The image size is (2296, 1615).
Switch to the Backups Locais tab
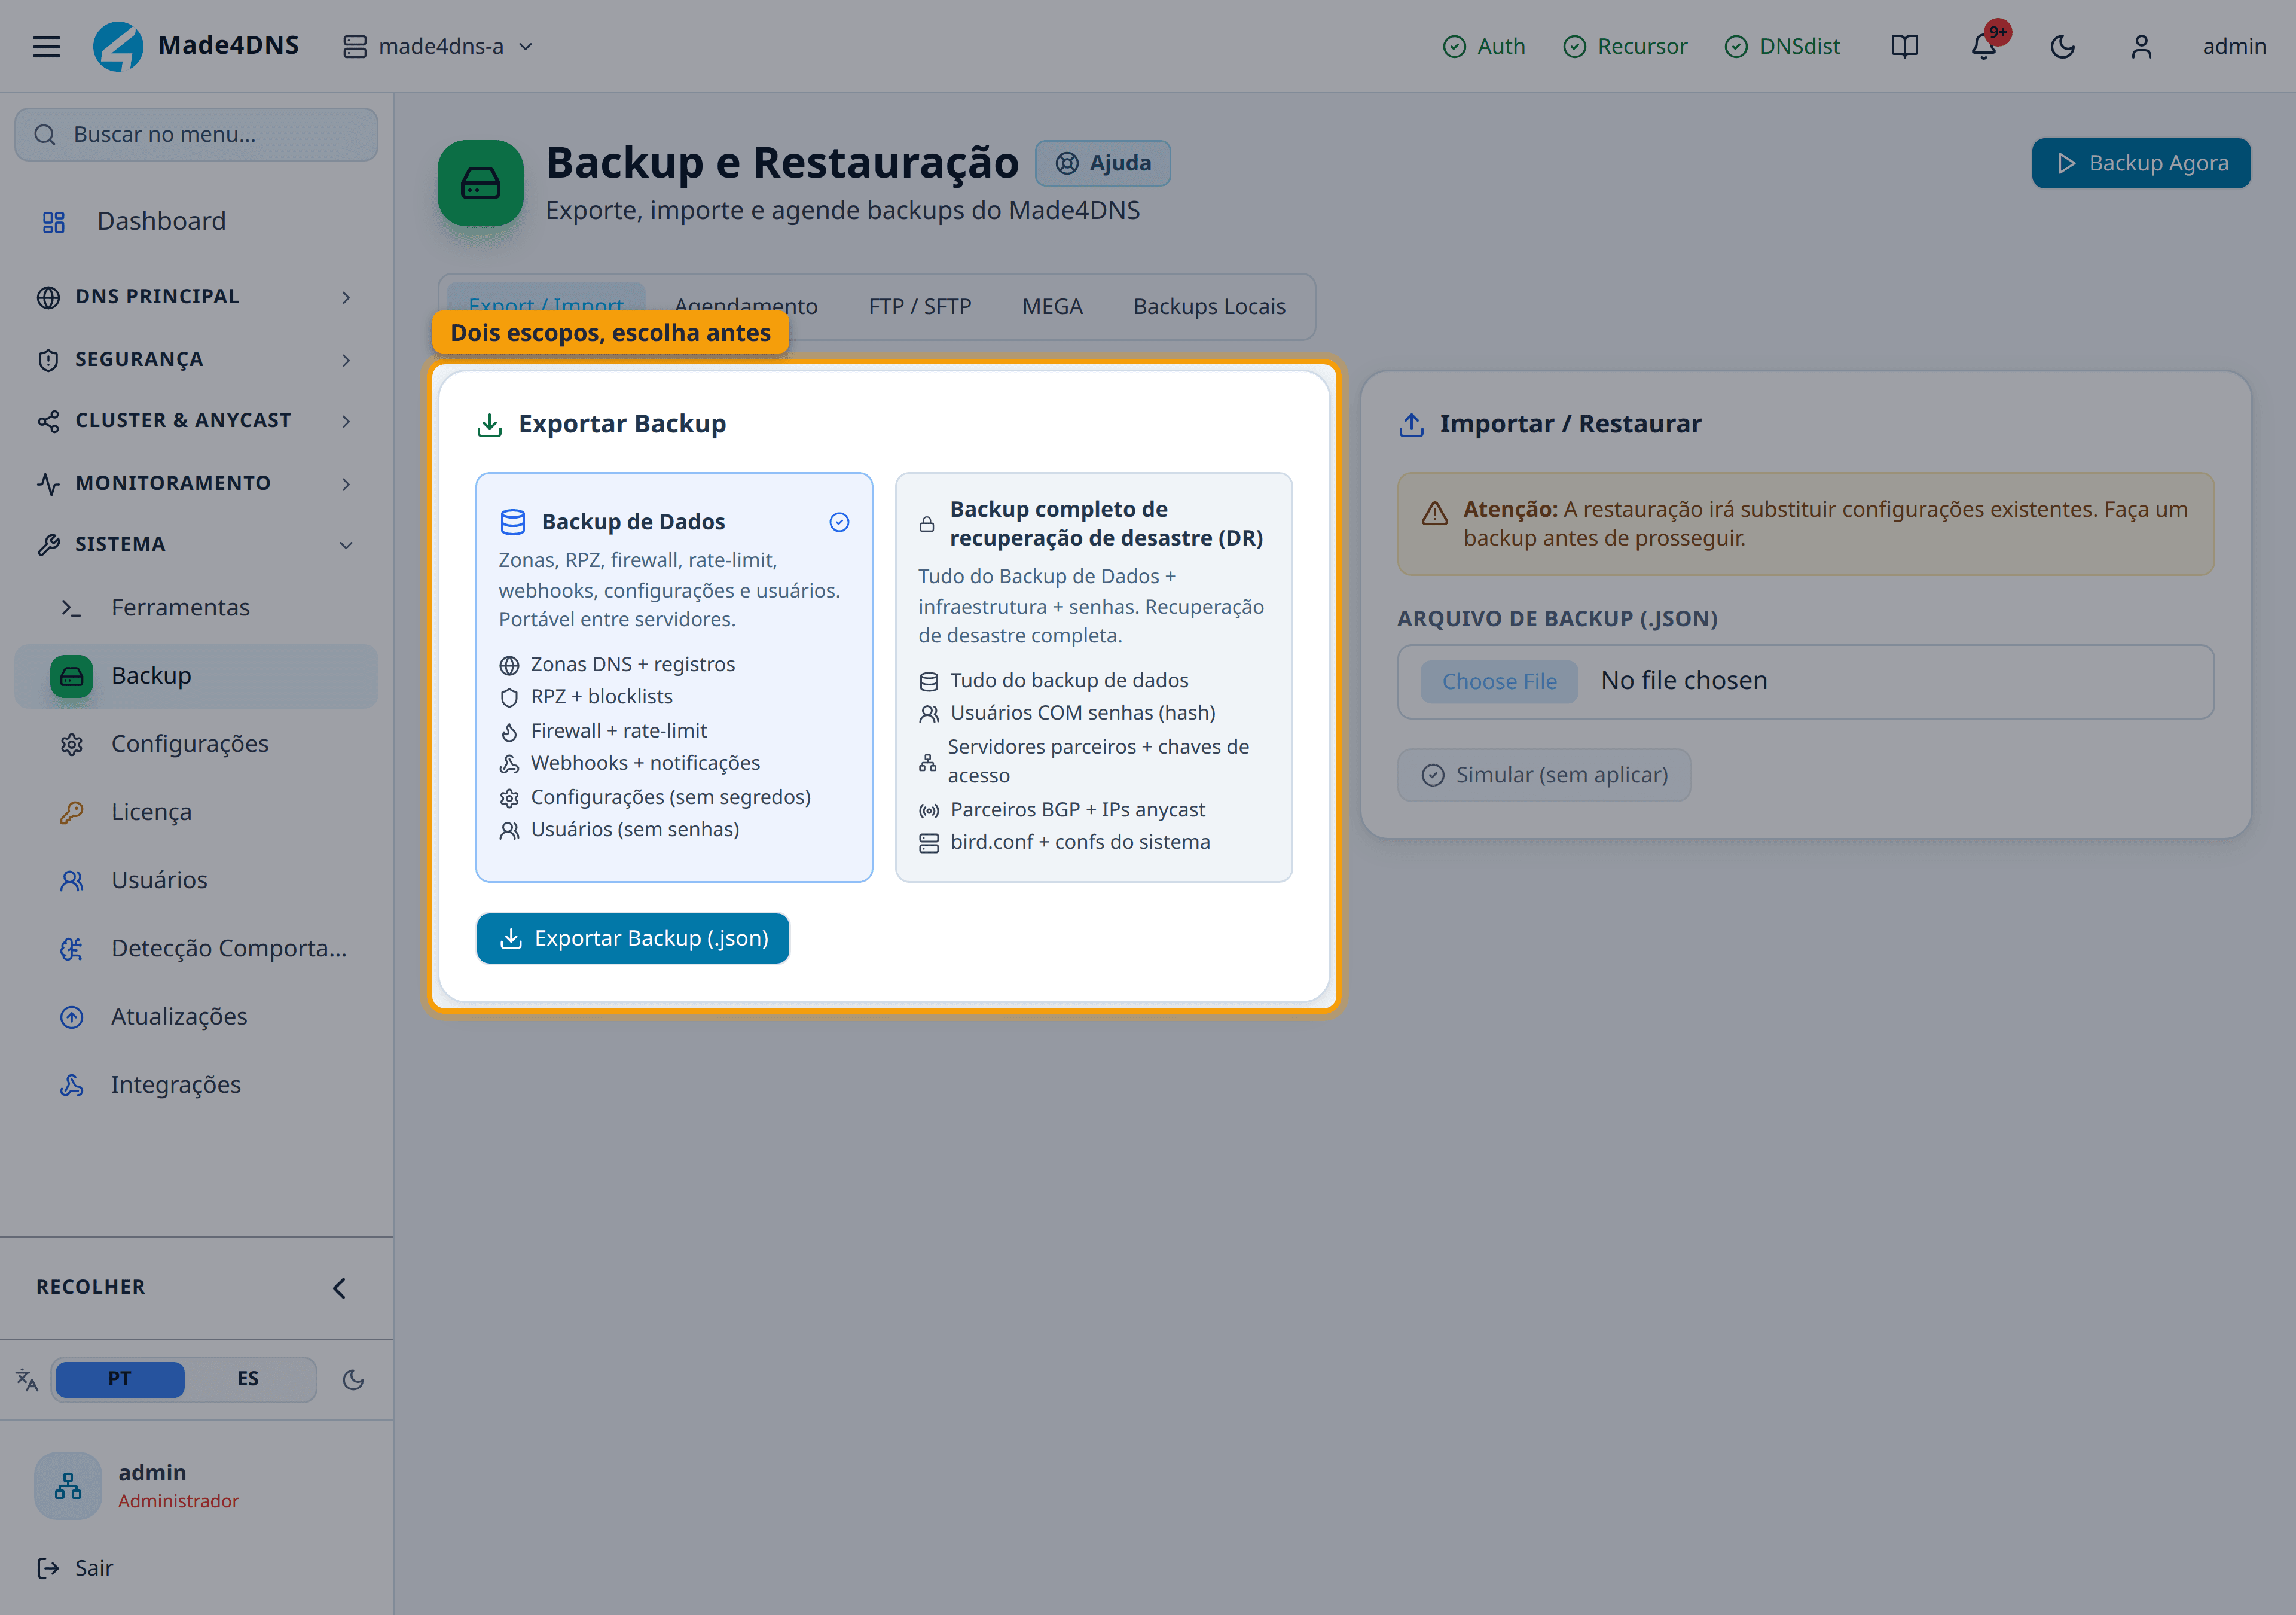click(x=1209, y=306)
